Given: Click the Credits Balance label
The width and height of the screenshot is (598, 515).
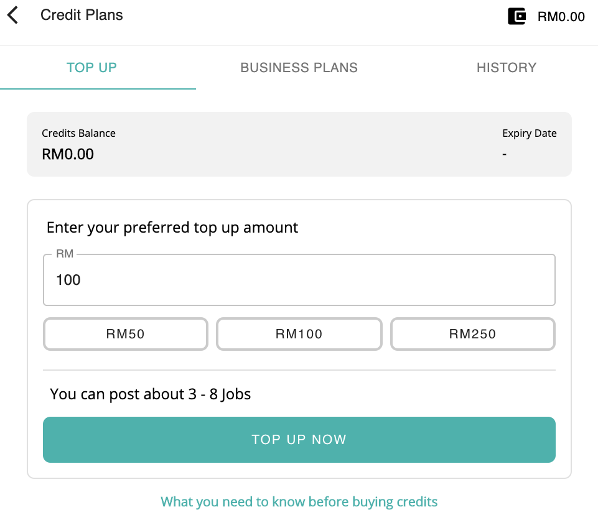Looking at the screenshot, I should point(78,133).
